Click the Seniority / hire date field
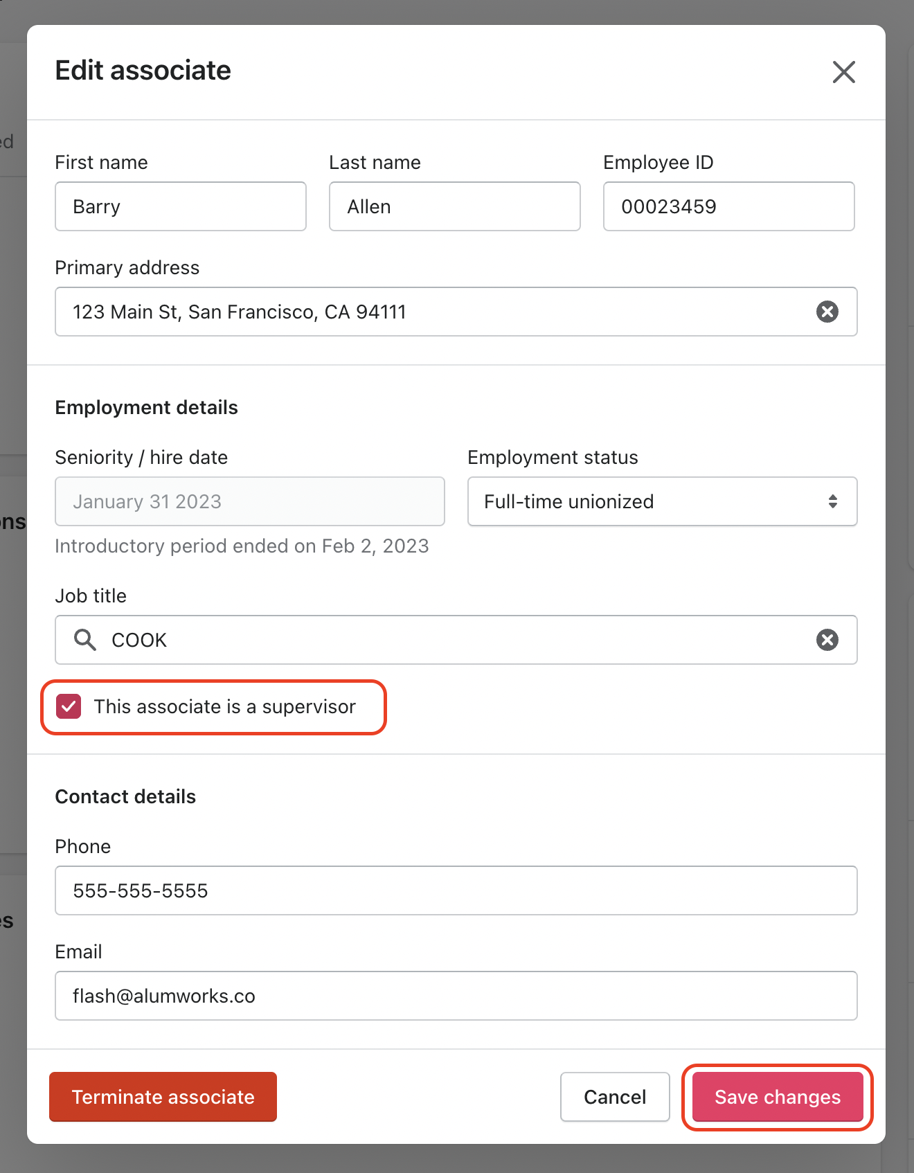This screenshot has width=914, height=1173. 249,501
